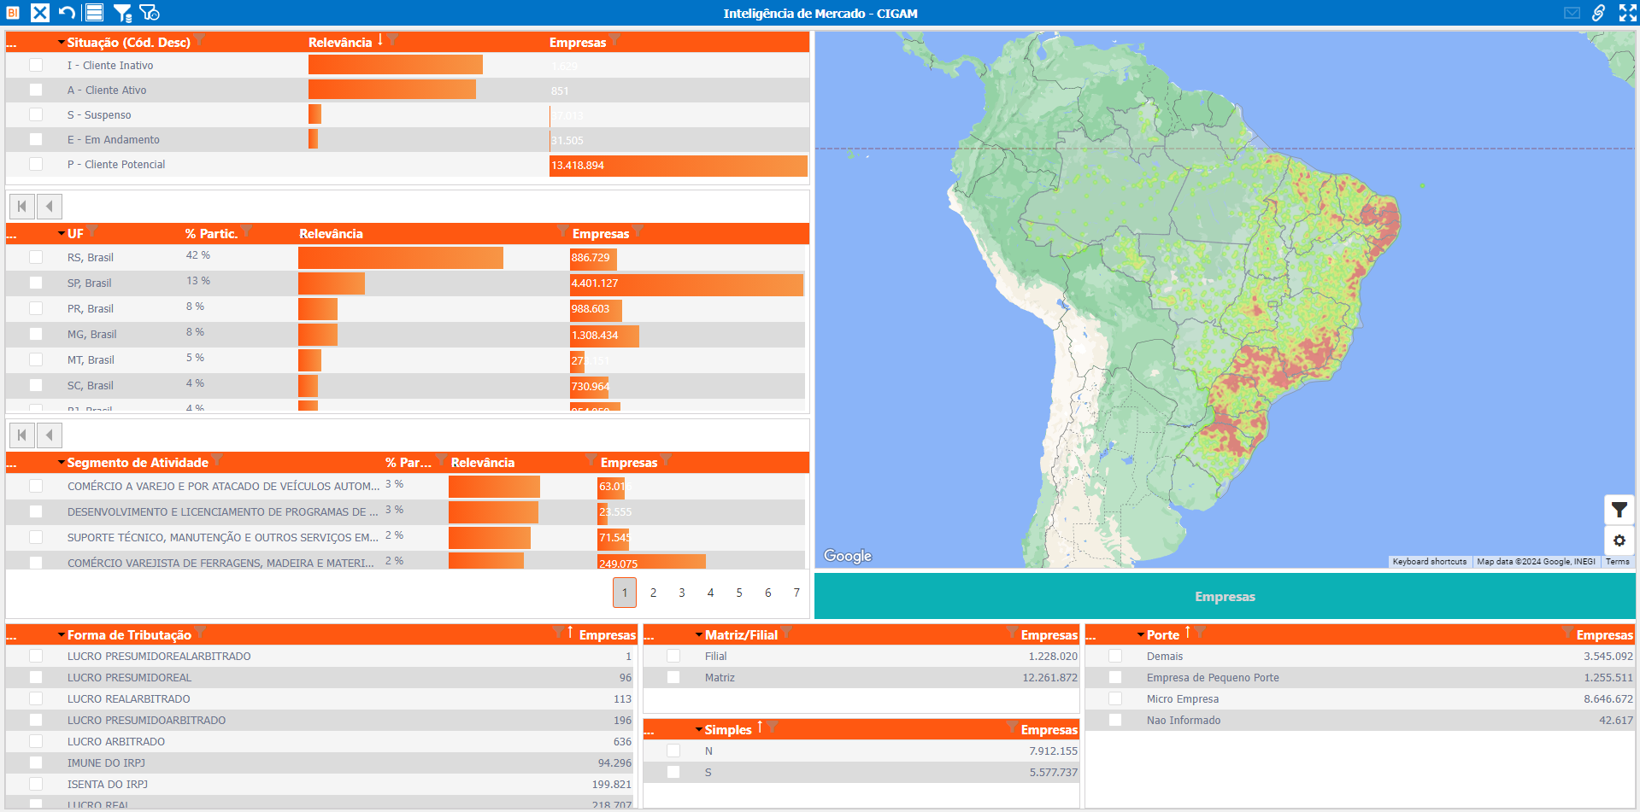
Task: Expand the Forma de Tributação dropdown arrow
Action: click(62, 635)
